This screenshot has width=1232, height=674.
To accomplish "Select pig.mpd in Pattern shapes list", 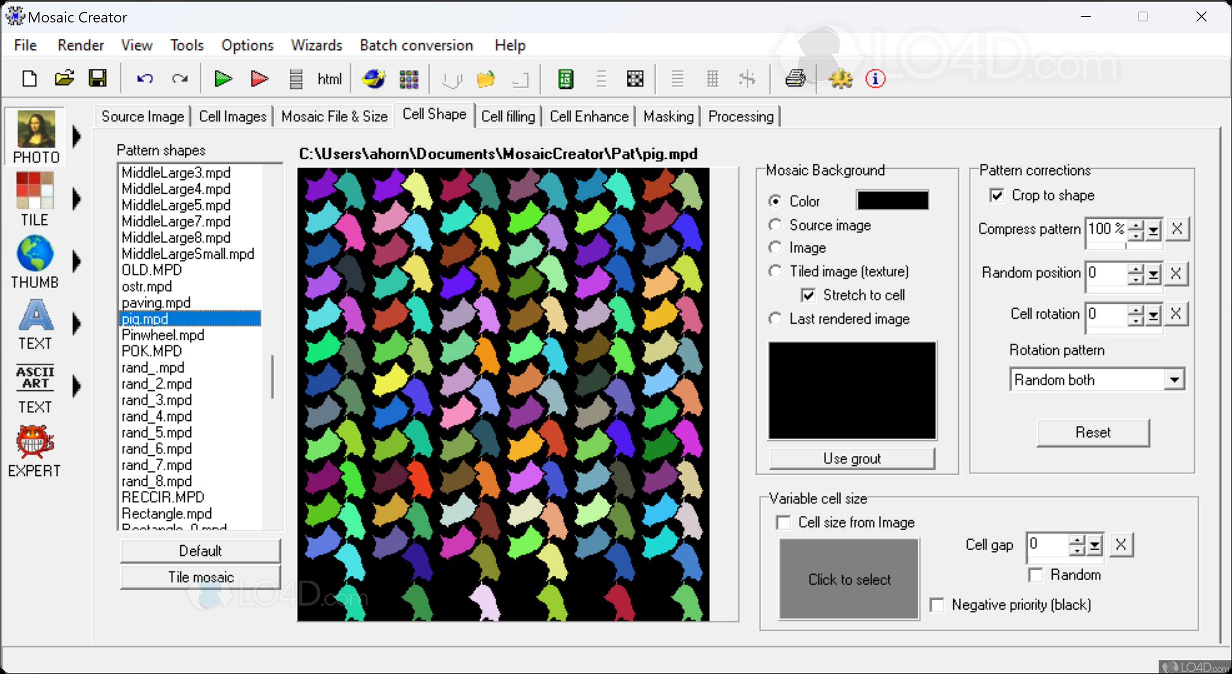I will coord(144,319).
